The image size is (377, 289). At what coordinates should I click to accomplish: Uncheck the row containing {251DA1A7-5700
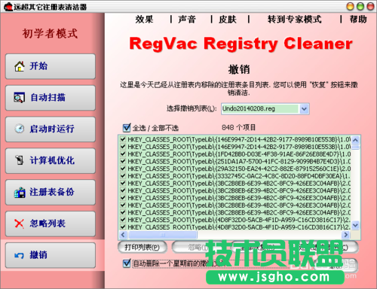click(x=123, y=161)
